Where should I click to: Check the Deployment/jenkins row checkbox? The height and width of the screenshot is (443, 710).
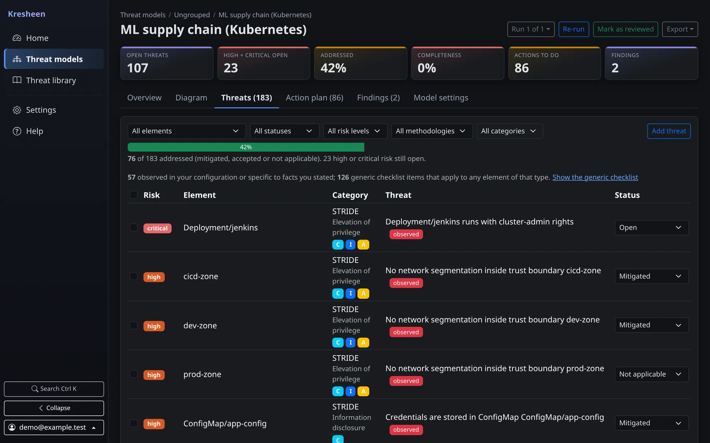click(133, 228)
